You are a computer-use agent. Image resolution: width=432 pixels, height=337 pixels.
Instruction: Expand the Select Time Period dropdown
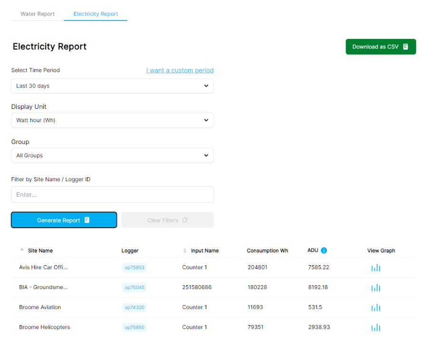pyautogui.click(x=112, y=86)
